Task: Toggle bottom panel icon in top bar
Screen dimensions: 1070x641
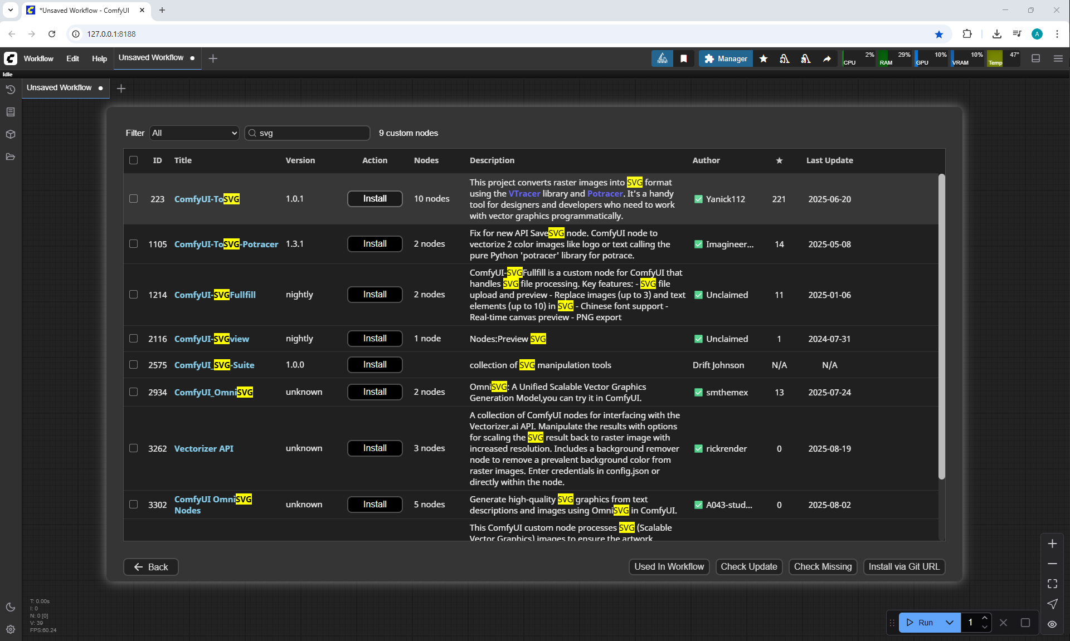Action: click(x=1035, y=58)
